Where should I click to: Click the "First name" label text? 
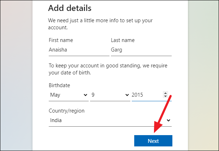point(61,40)
